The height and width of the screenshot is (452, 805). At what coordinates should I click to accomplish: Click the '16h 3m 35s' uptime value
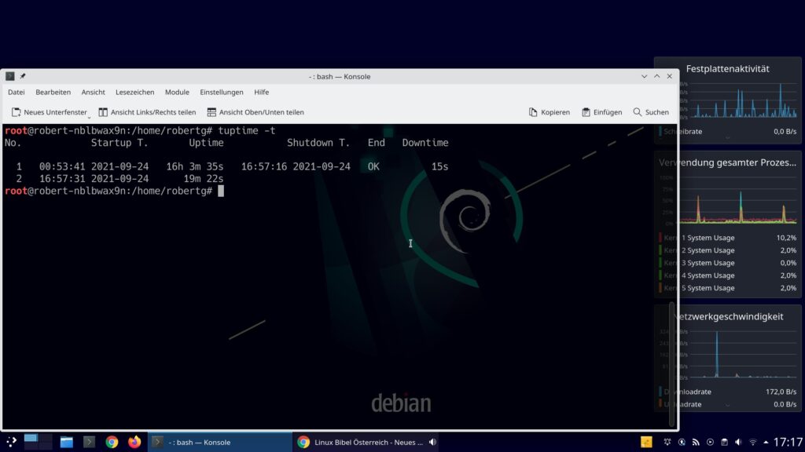pyautogui.click(x=195, y=167)
